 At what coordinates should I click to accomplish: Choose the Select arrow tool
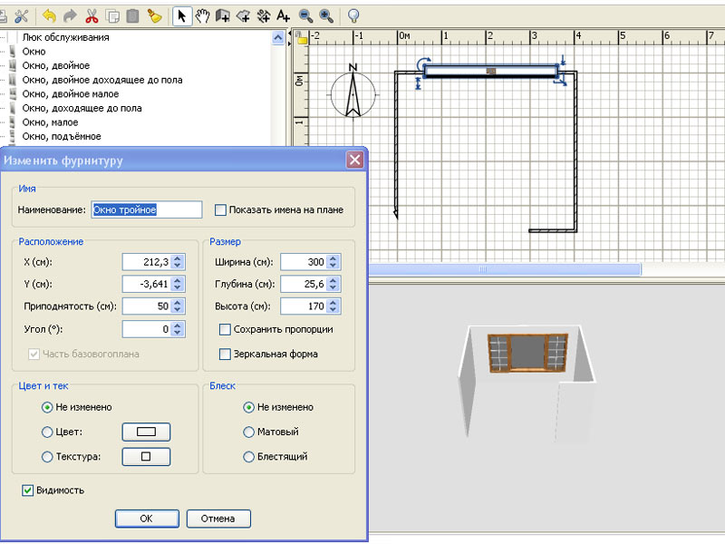pyautogui.click(x=182, y=16)
